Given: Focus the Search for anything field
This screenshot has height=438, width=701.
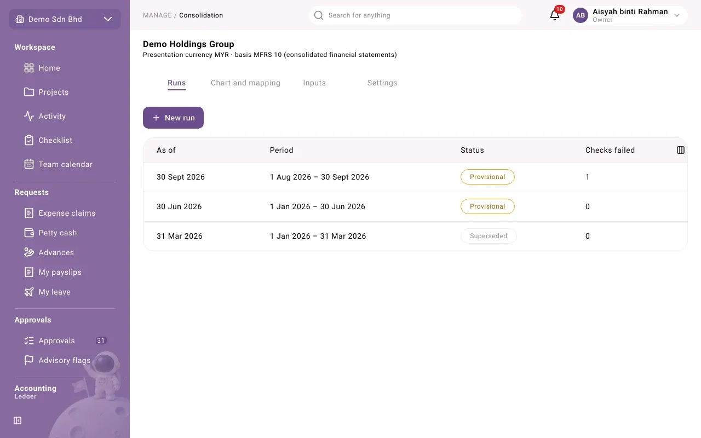Looking at the screenshot, I should click(415, 15).
